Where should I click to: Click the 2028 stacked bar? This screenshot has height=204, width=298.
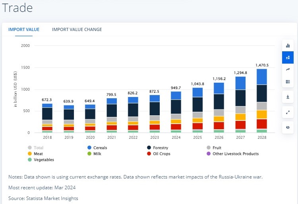click(x=261, y=101)
